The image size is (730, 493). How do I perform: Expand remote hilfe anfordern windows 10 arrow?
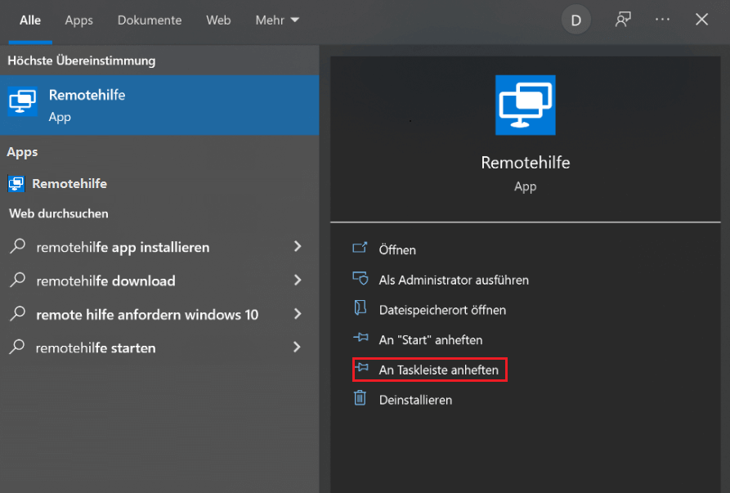pos(298,314)
